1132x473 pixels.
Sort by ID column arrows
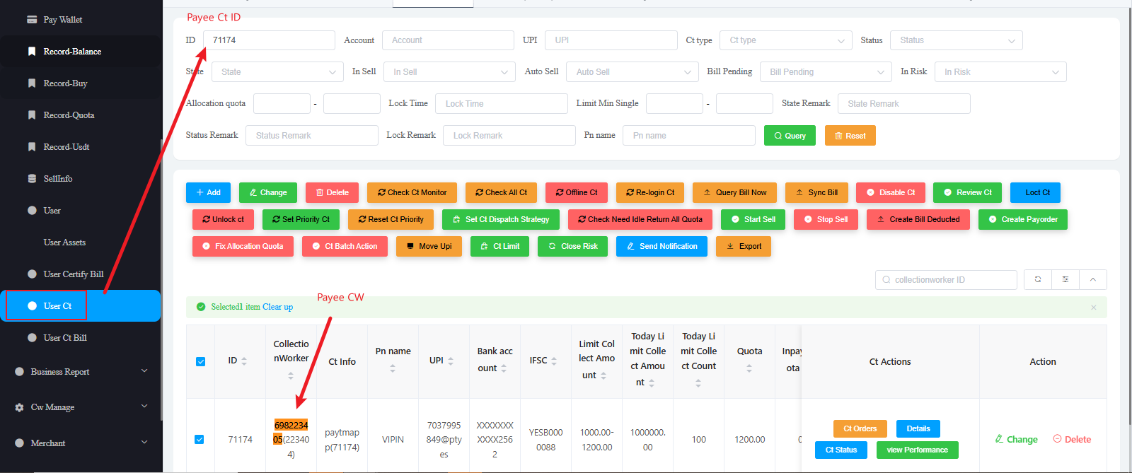coord(244,361)
